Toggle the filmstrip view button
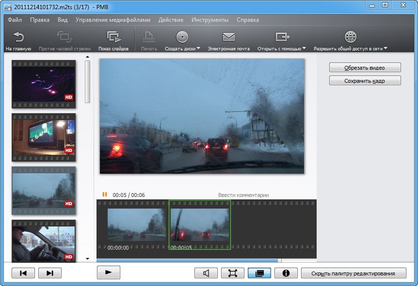 259,273
